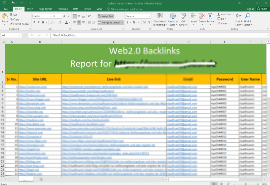Click the Insert Function fx icon
270x185 pixels.
click(46, 35)
